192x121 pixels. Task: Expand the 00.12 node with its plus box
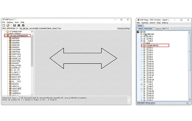(x=144, y=66)
